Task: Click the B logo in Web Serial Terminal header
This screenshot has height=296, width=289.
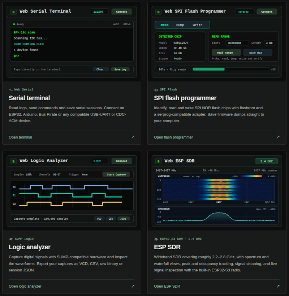Action: 13,12
